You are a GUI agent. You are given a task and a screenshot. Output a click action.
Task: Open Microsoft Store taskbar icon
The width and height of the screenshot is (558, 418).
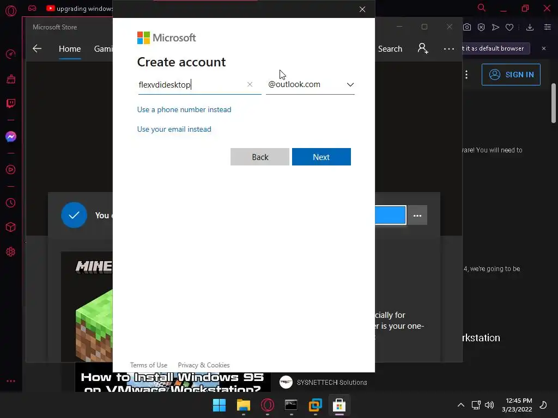click(x=339, y=405)
